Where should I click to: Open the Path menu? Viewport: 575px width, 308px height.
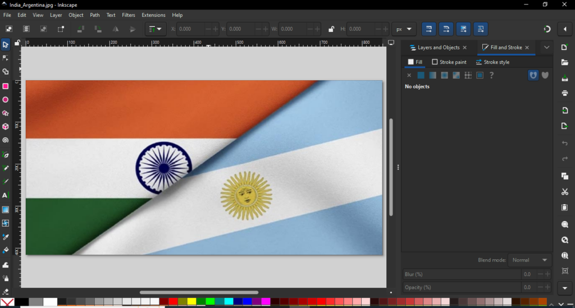[94, 15]
